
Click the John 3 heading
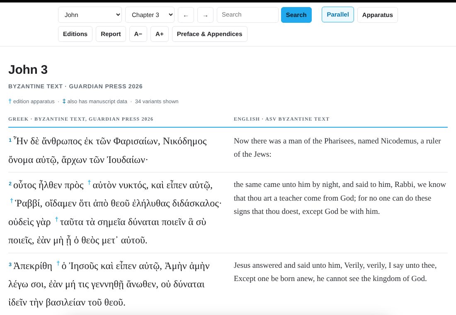(28, 70)
